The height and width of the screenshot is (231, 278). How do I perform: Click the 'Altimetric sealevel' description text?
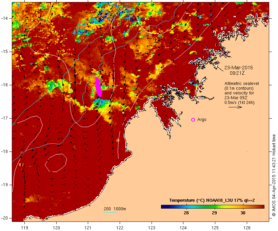[x=242, y=84]
